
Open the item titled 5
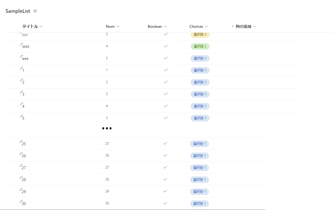23,118
